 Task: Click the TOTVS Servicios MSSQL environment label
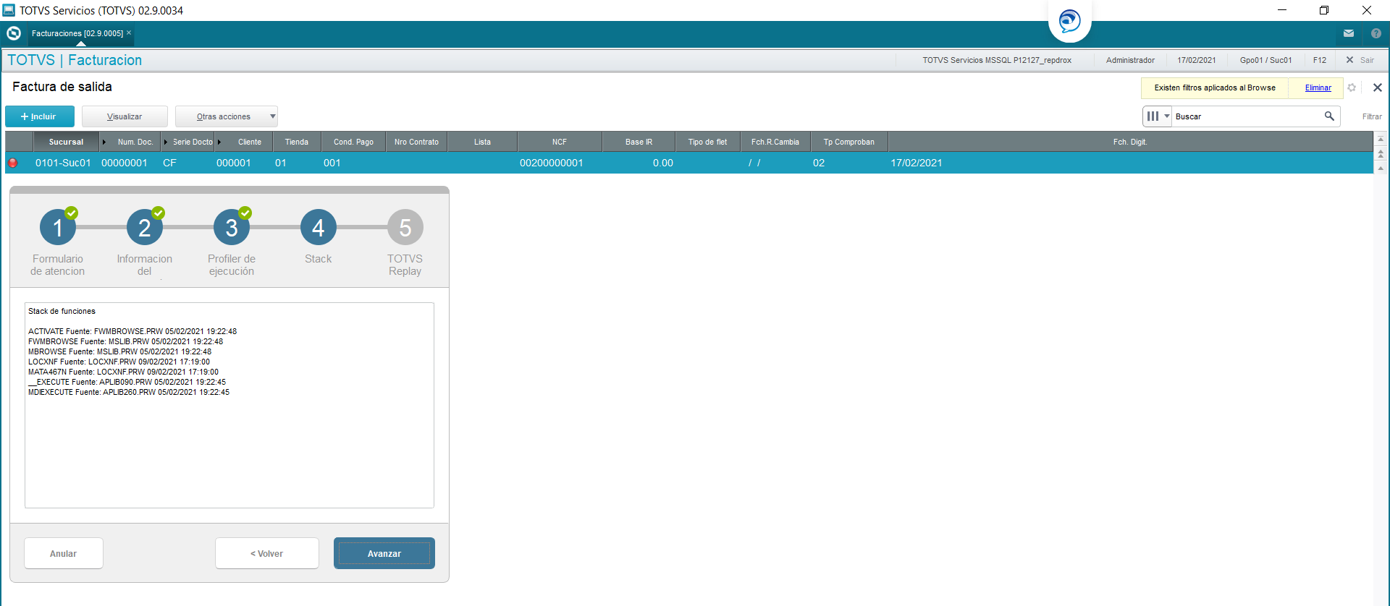(x=996, y=60)
